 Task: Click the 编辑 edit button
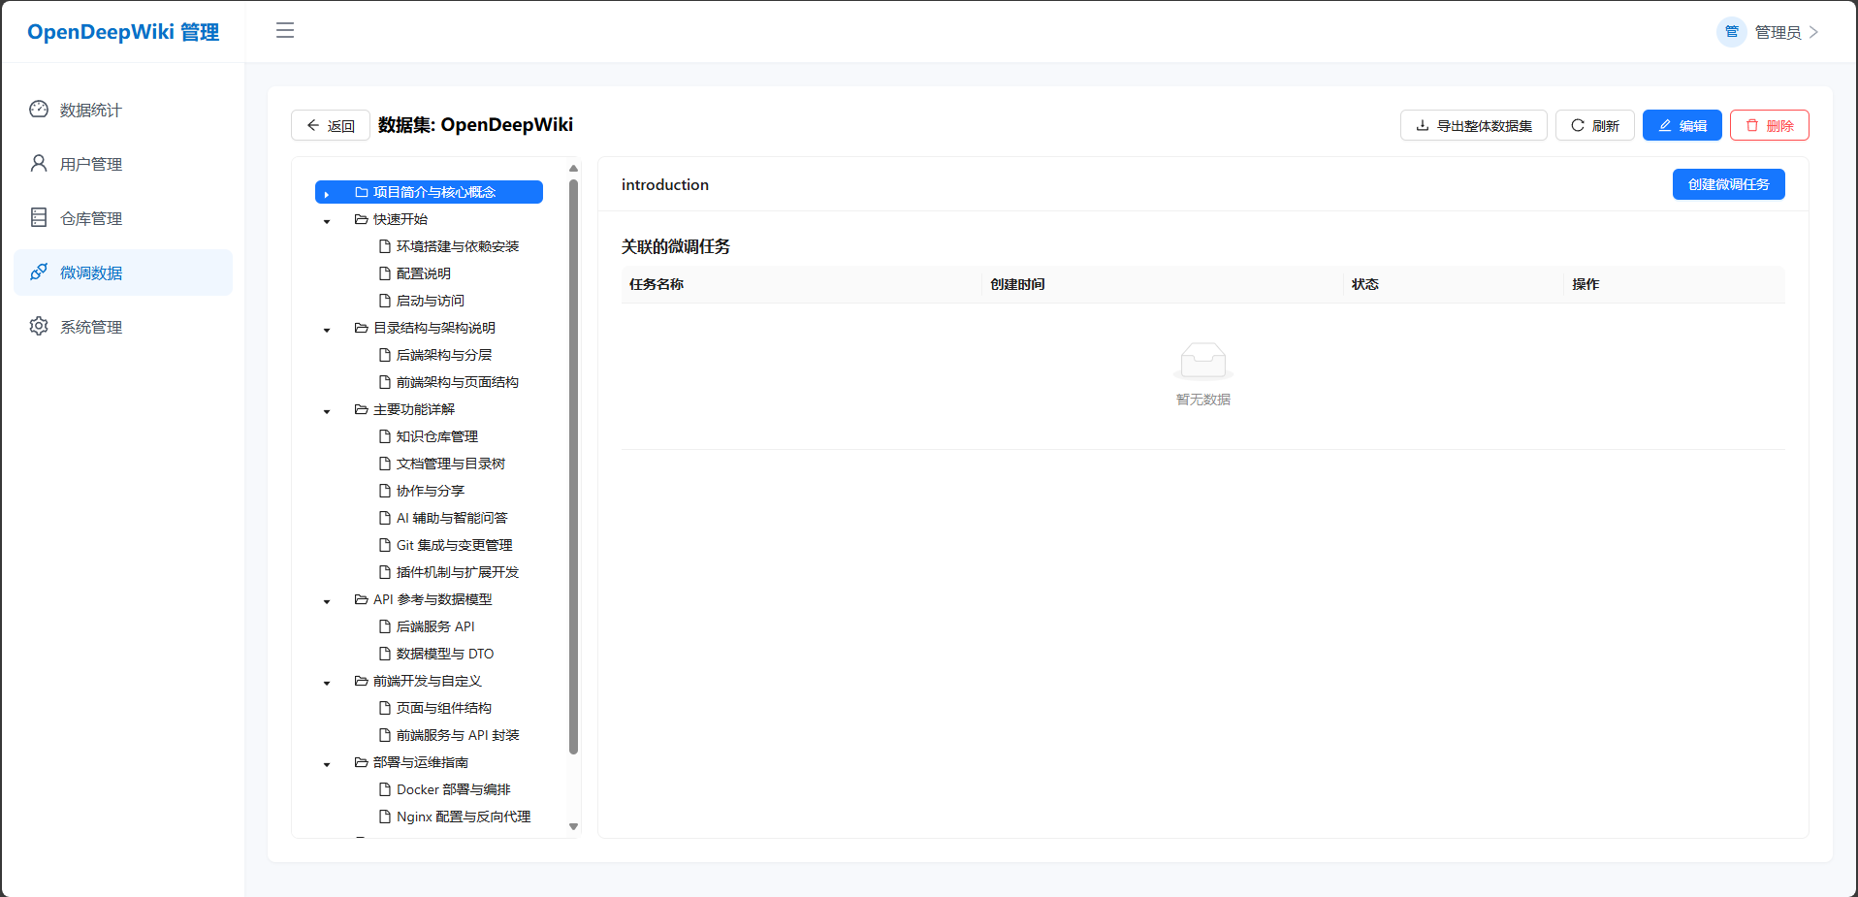[1682, 125]
